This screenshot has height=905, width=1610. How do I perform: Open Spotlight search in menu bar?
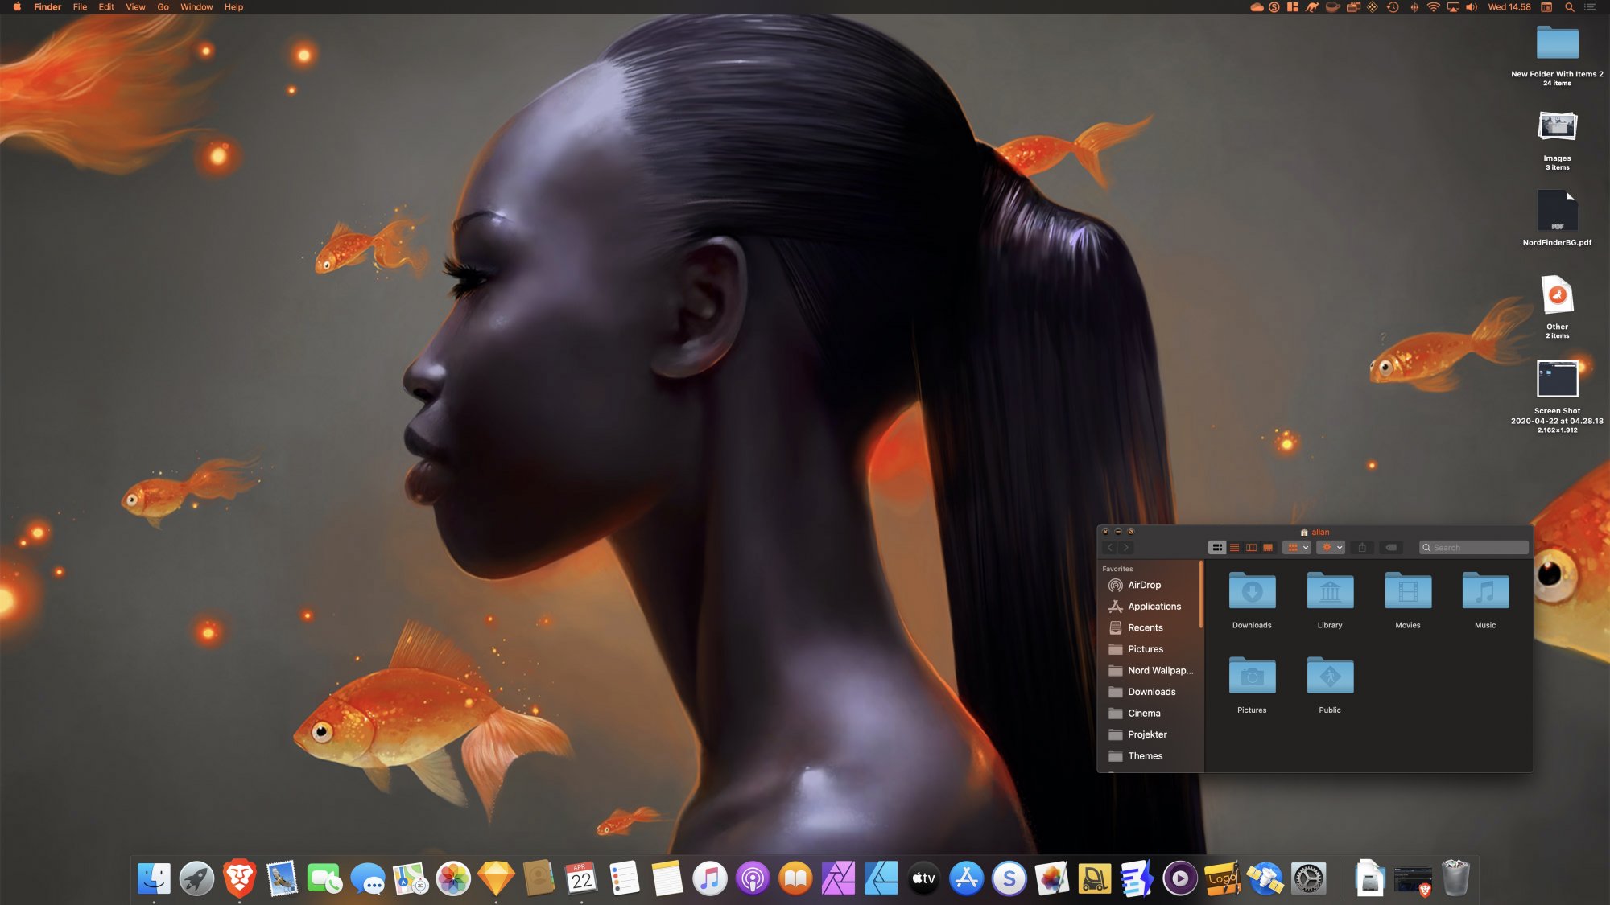(1569, 7)
